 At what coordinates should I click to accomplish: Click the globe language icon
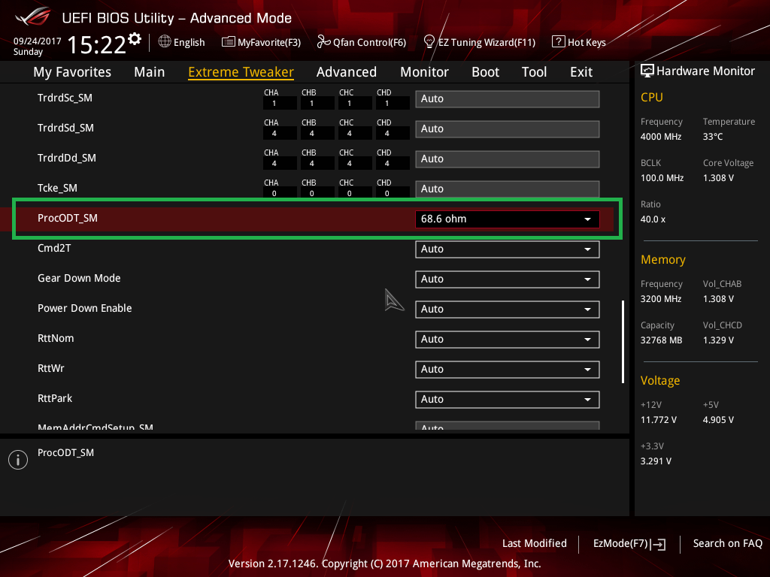pos(165,42)
